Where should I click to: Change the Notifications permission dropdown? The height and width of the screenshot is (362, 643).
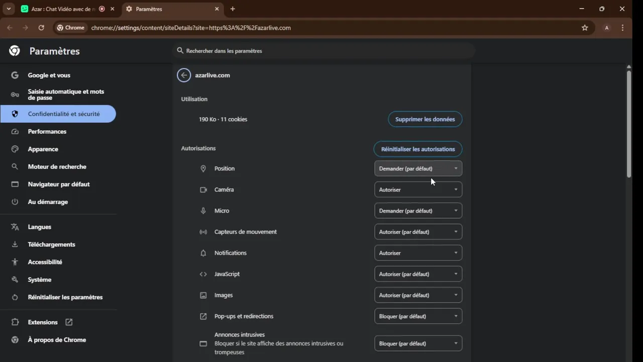click(x=418, y=253)
